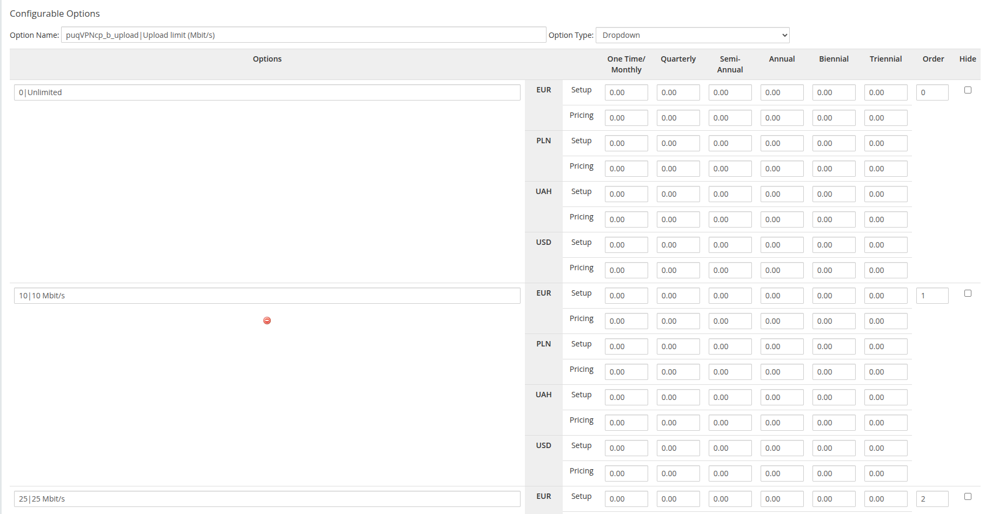Click the Hide column header
The width and height of the screenshot is (986, 514).
pos(968,59)
